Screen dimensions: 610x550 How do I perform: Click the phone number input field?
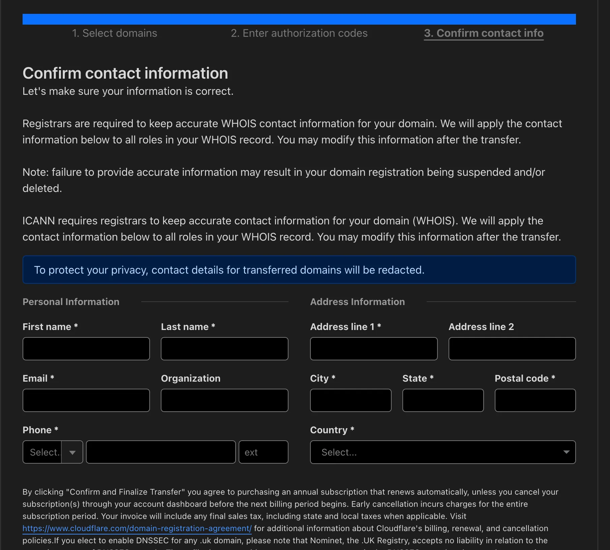(161, 452)
